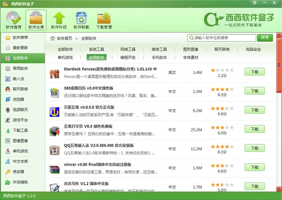Click the red vertical scrollbar thumb
This screenshot has width=282, height=200.
(x=279, y=66)
